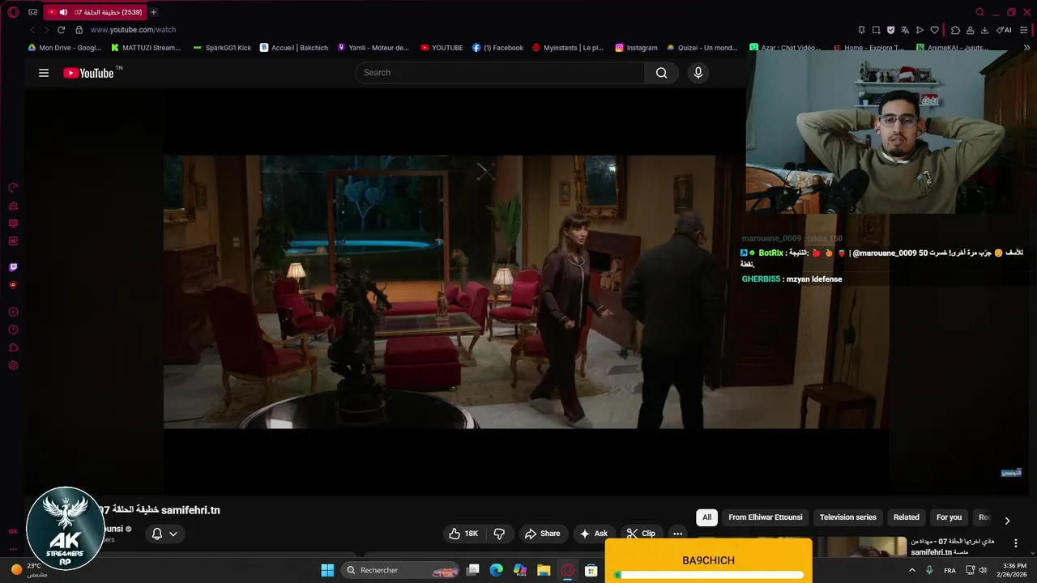Add page to bookmarks heart icon
This screenshot has width=1037, height=583.
(x=934, y=30)
